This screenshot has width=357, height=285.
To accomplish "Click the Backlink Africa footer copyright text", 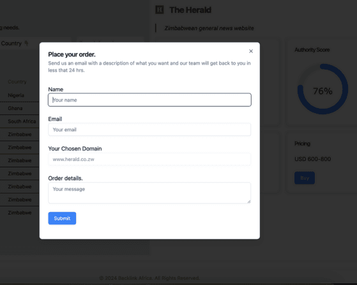I will tap(149, 278).
